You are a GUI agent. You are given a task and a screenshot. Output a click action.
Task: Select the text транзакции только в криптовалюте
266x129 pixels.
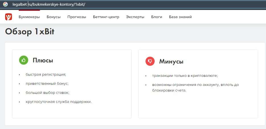click(x=185, y=76)
